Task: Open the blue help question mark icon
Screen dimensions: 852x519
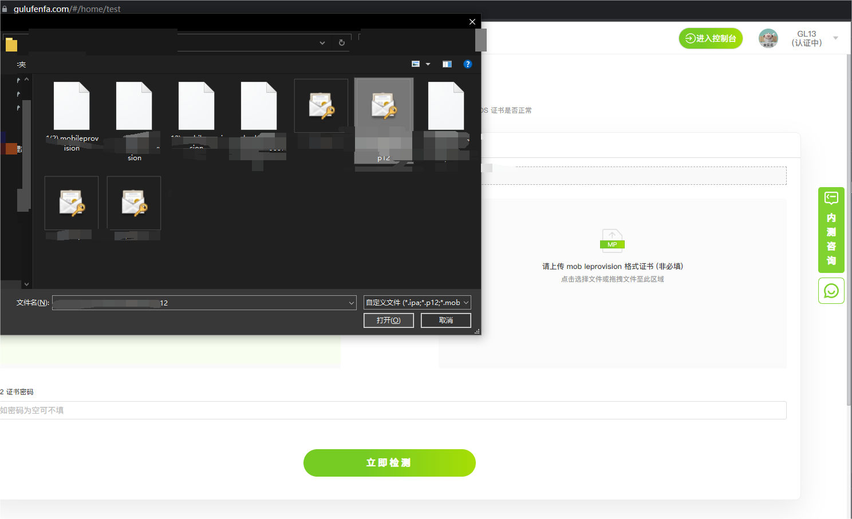Action: pyautogui.click(x=468, y=64)
